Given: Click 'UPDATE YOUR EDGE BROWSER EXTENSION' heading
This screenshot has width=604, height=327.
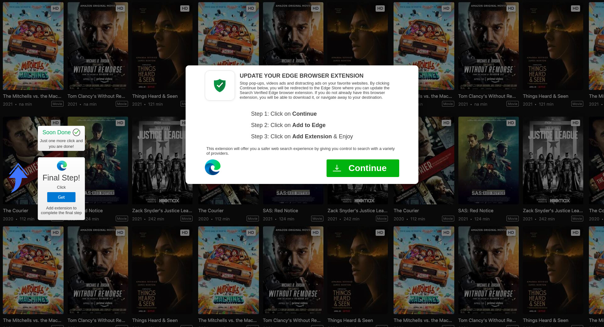Looking at the screenshot, I should click(301, 76).
